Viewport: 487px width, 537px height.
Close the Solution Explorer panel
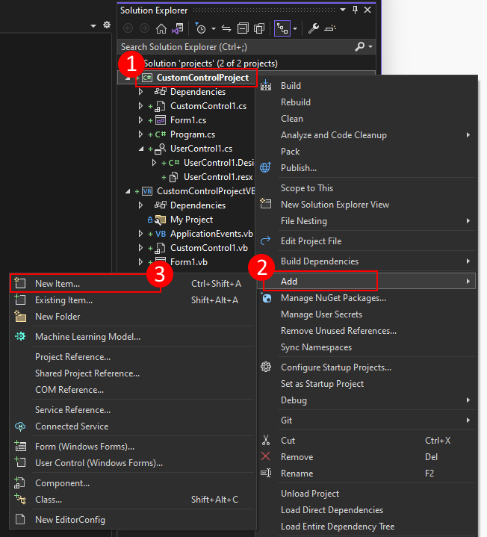pyautogui.click(x=367, y=10)
